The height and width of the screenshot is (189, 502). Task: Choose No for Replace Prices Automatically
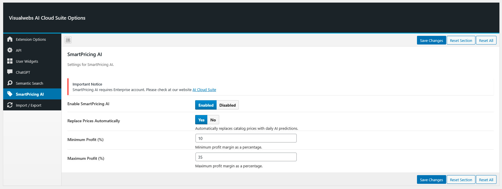pyautogui.click(x=213, y=120)
